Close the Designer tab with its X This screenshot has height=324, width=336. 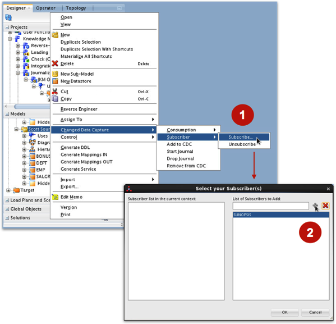(29, 8)
